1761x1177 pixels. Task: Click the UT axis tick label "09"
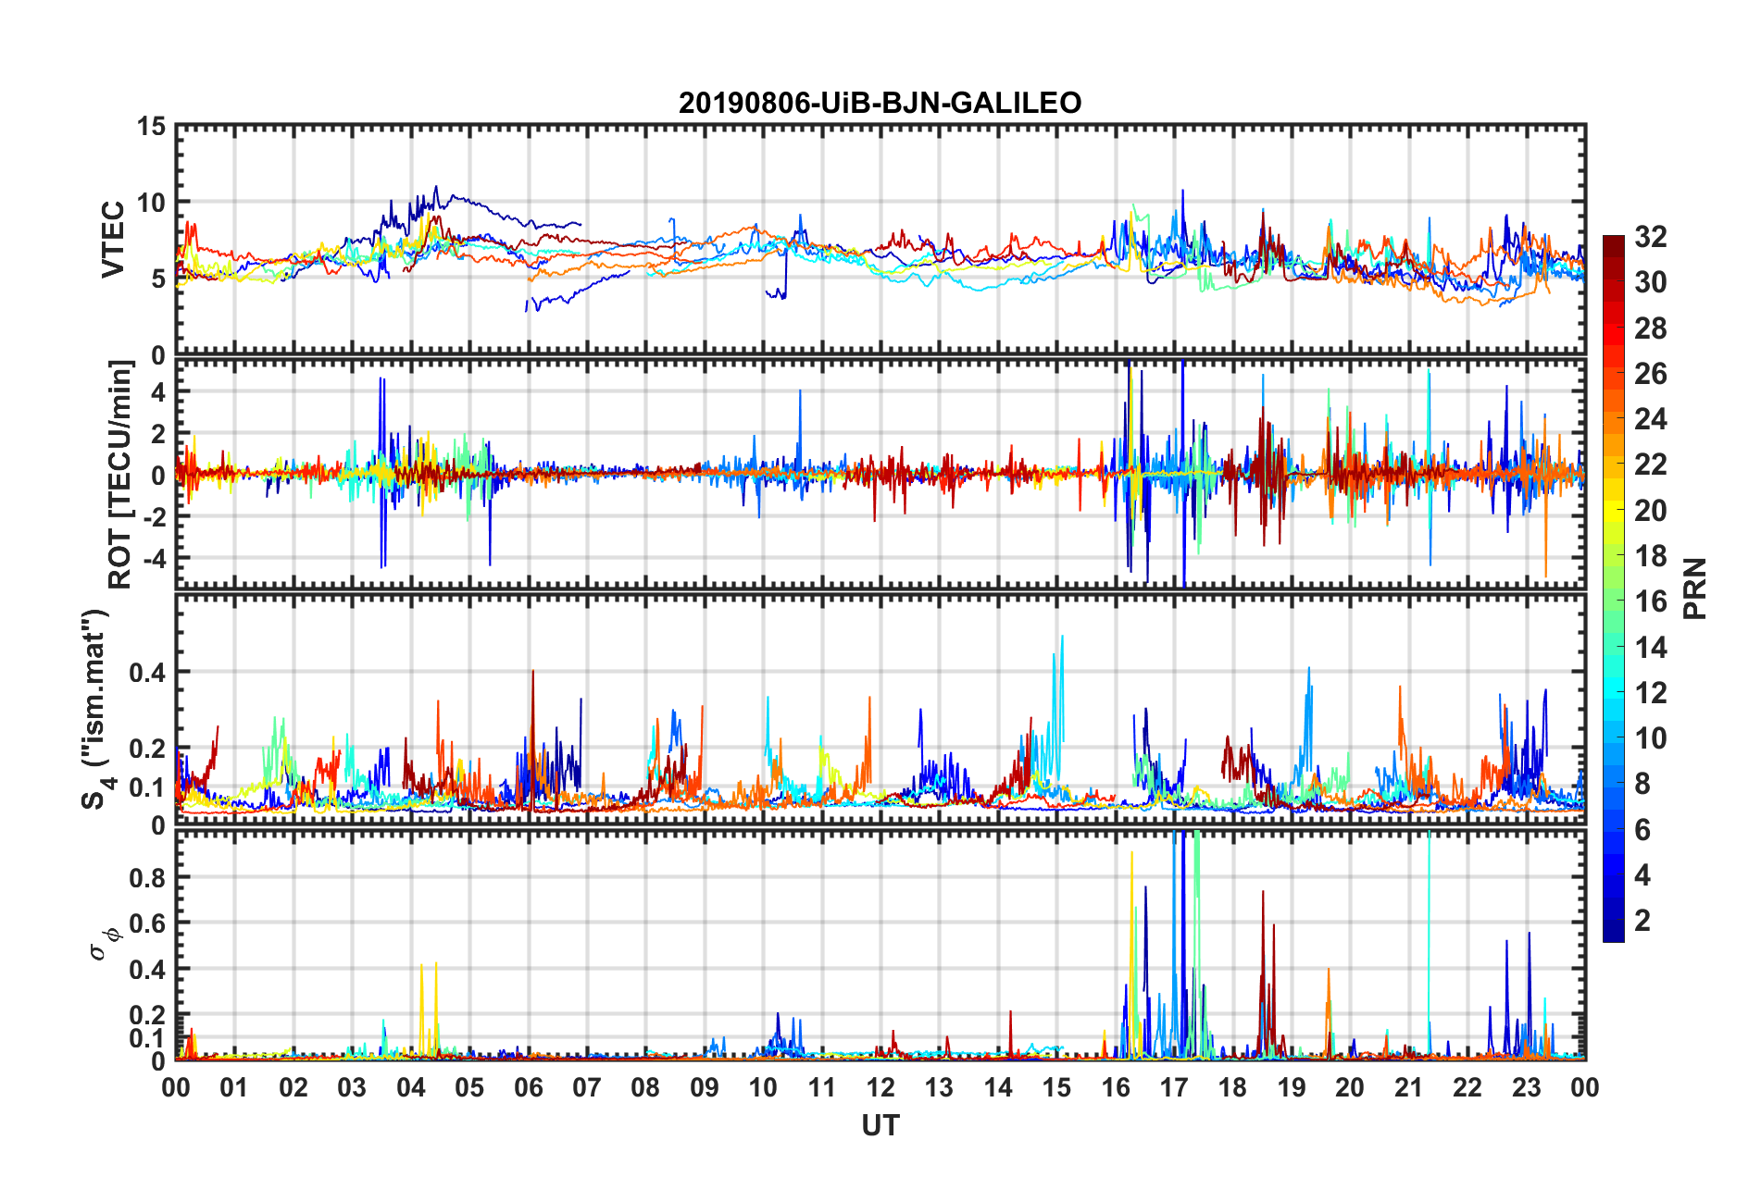705,1087
